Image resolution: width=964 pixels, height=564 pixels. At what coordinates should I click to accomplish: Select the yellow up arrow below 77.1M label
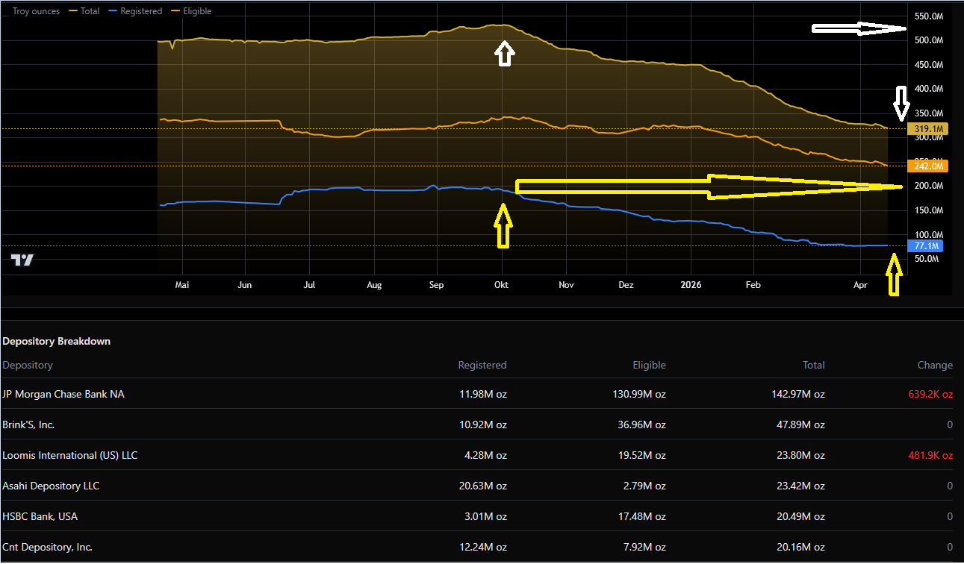(x=893, y=275)
